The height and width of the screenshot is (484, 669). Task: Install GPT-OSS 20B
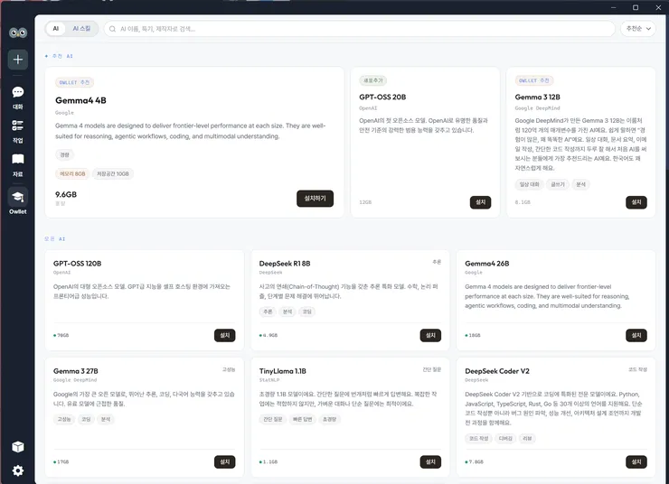point(480,202)
